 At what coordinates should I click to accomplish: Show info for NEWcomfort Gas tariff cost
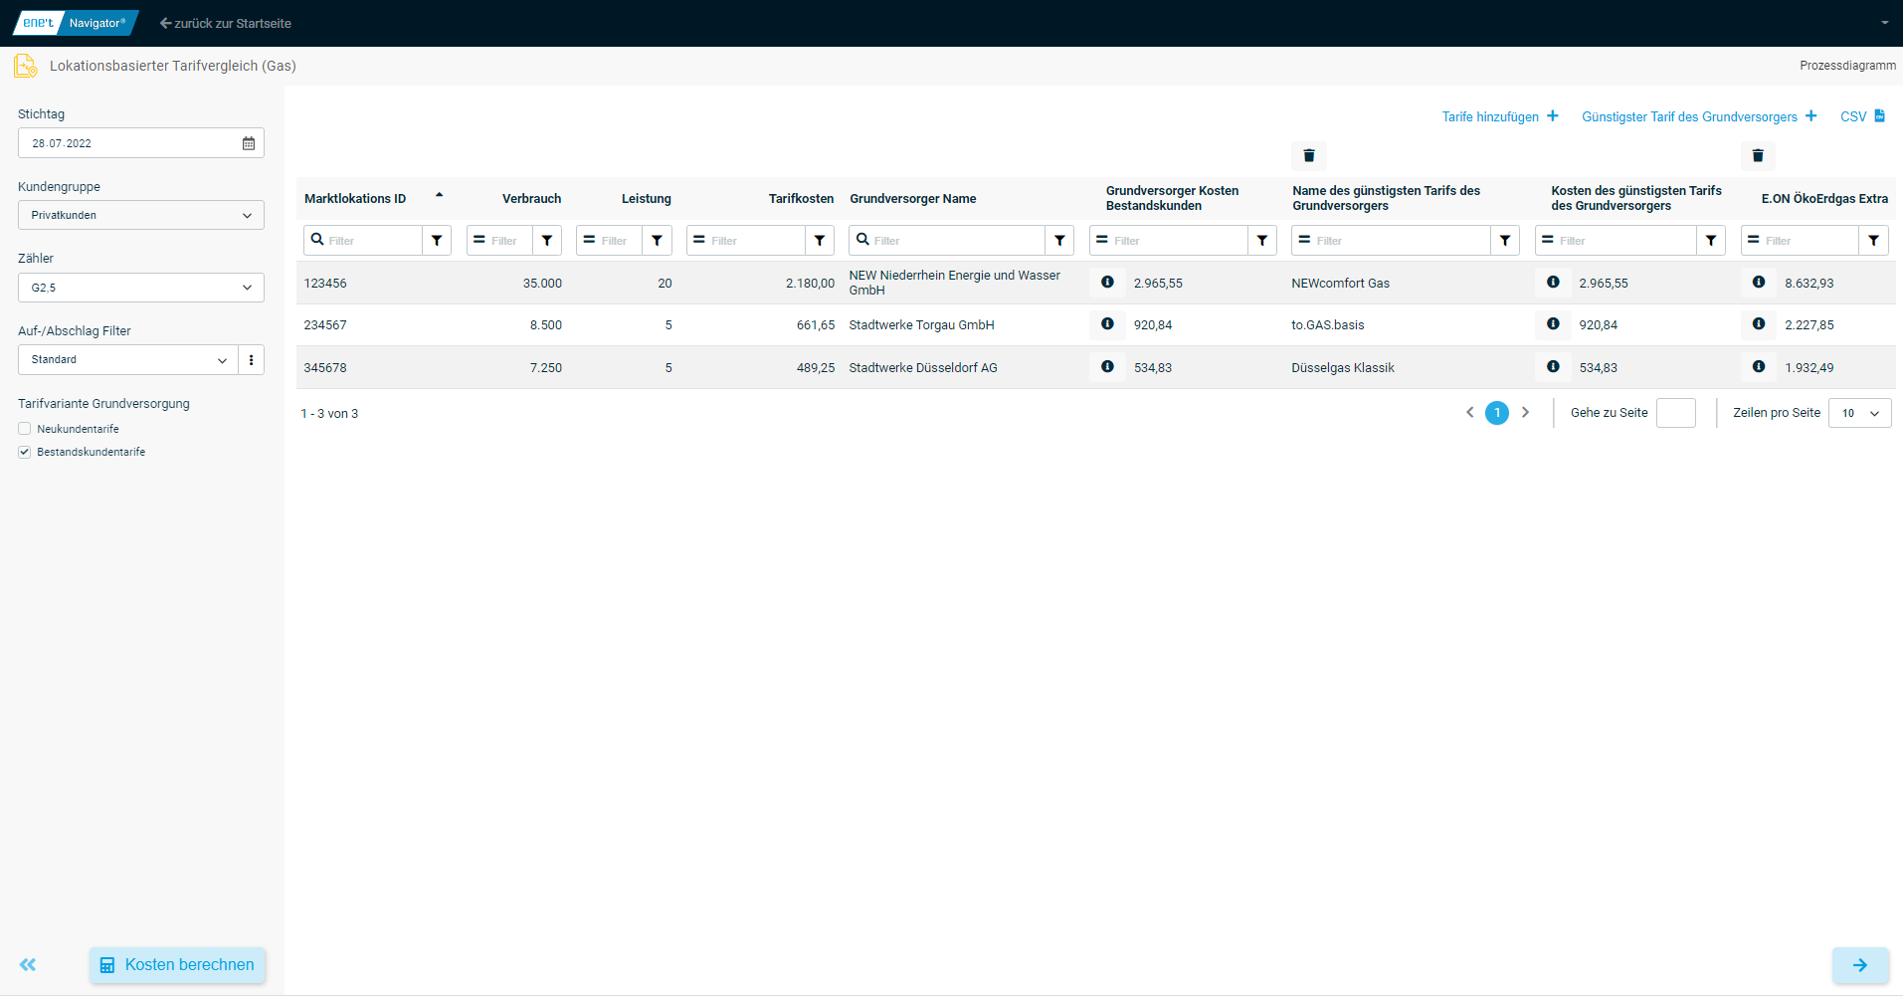1553,283
